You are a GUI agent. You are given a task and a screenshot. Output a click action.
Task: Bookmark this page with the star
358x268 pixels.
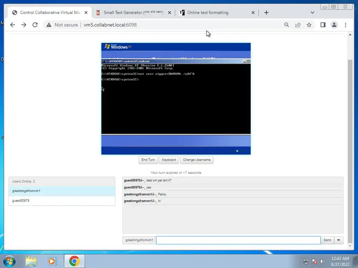[x=309, y=25]
